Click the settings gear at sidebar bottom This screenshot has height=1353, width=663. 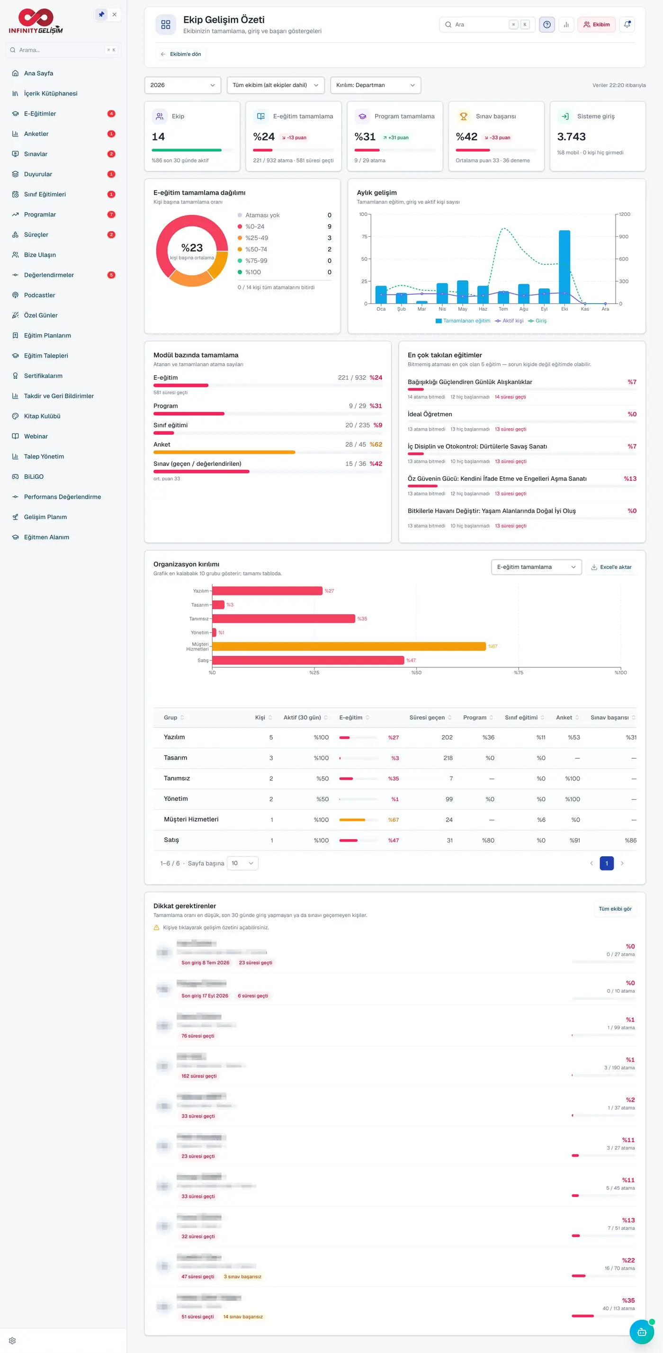coord(13,1340)
